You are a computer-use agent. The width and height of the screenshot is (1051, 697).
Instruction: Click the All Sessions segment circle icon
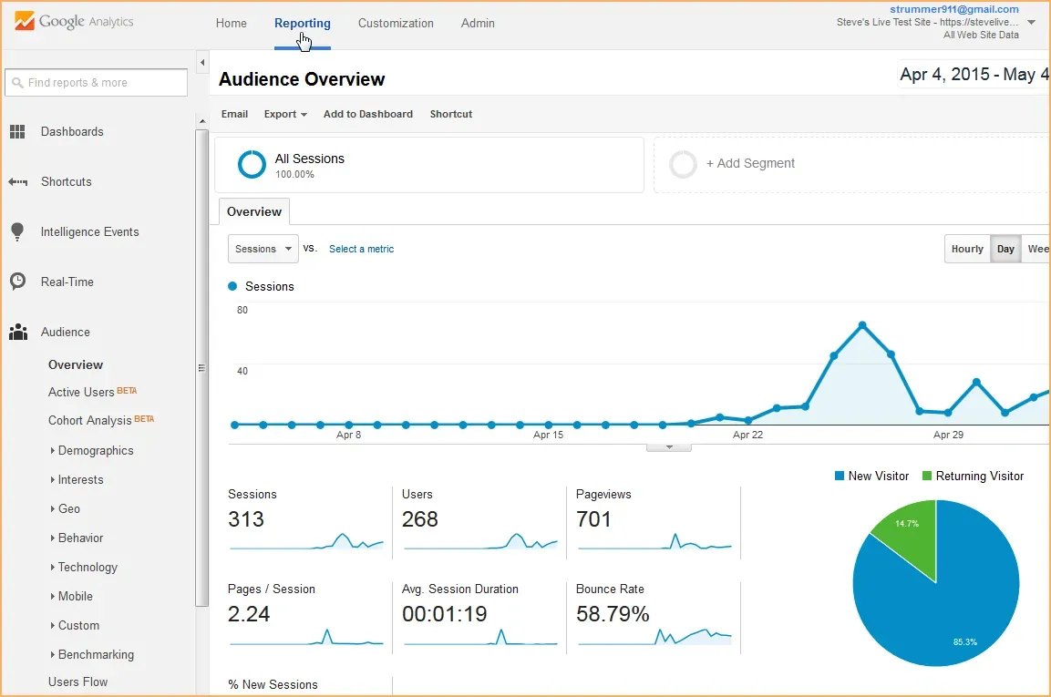[x=252, y=164]
